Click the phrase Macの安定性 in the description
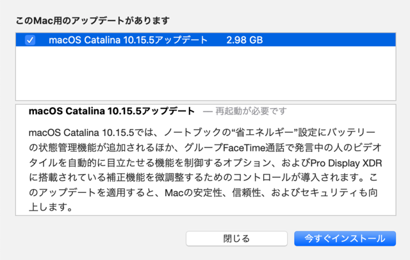Image resolution: width=410 pixels, height=260 pixels. (x=193, y=193)
